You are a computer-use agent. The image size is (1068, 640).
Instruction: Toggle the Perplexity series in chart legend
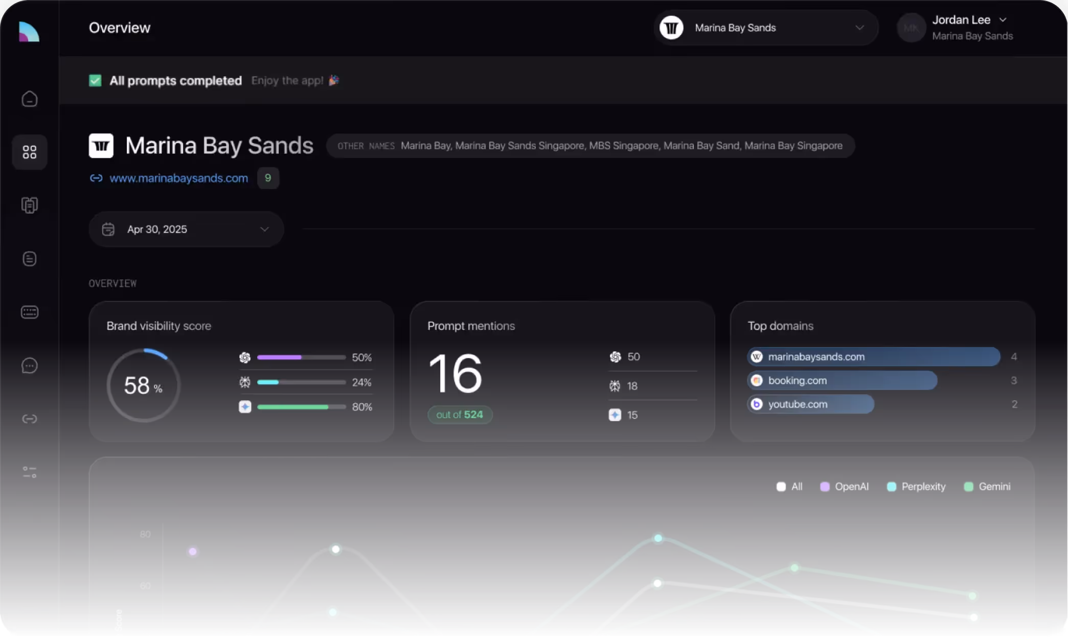(916, 487)
